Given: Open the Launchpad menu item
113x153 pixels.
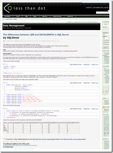Looking at the screenshot, I should tap(7, 16).
